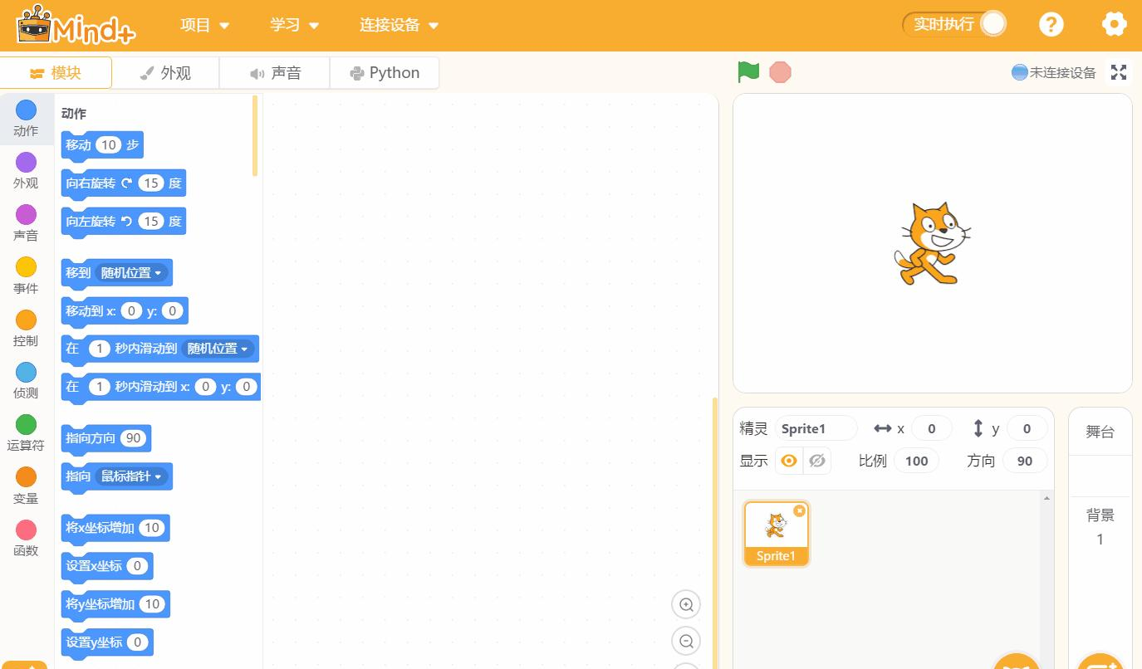Edit the sprite y coordinate field
The width and height of the screenshot is (1142, 669).
coord(1027,428)
